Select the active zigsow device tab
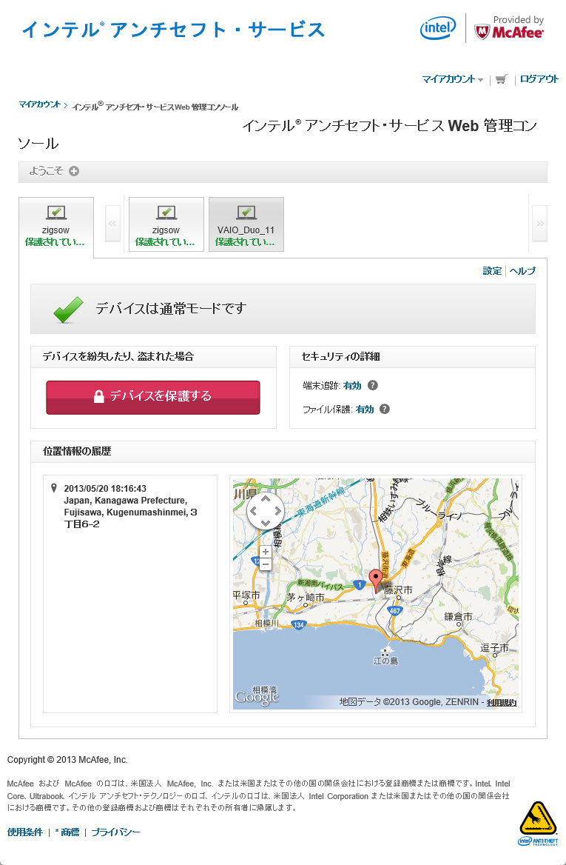Image resolution: width=566 pixels, height=865 pixels. [55, 227]
